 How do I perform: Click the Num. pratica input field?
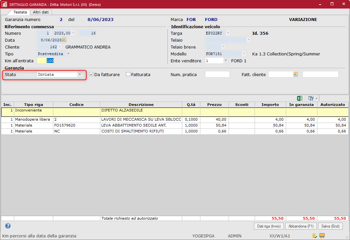pos(217,74)
